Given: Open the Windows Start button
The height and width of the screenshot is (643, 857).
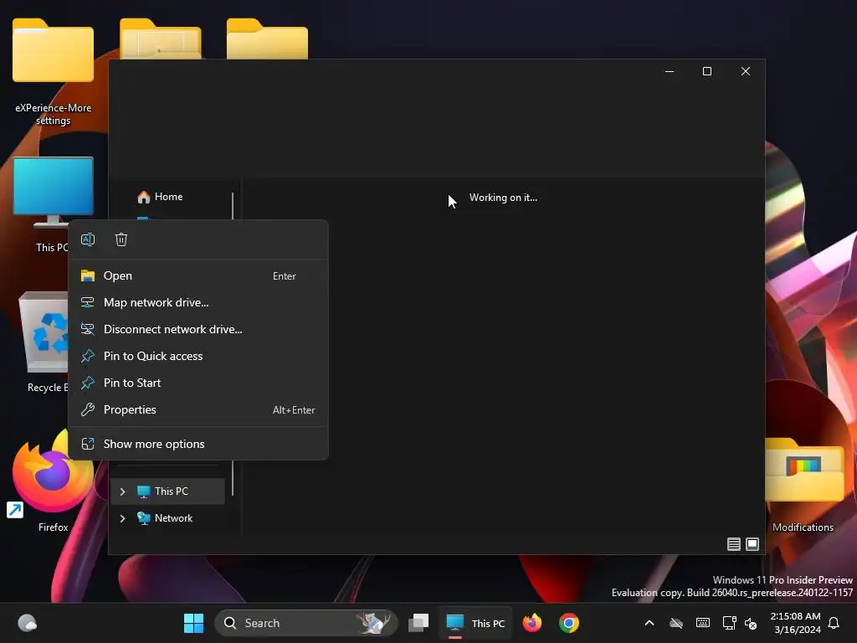Looking at the screenshot, I should 193,623.
